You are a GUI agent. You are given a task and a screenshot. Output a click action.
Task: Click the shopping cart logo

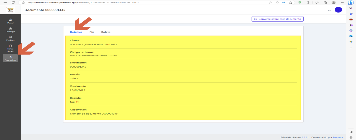click(x=10, y=10)
